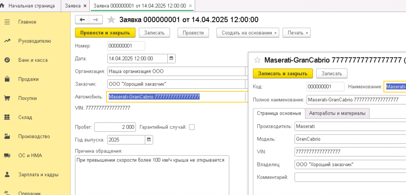Click the VIN: 77777777777777777 text label
406x195 pixels.
click(x=103, y=108)
